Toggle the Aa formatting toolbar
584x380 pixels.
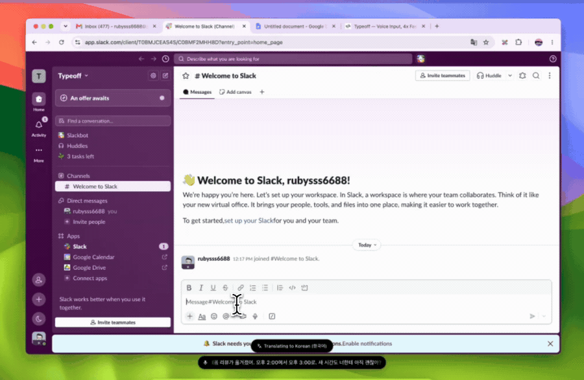(202, 317)
